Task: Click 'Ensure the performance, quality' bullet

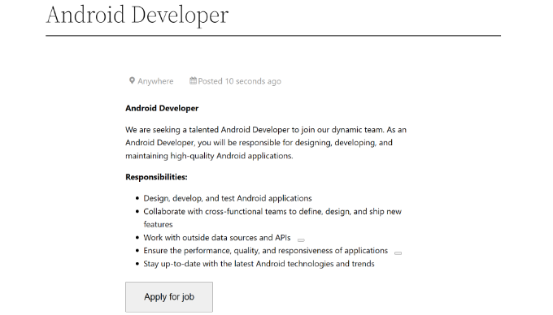Action: pos(266,251)
